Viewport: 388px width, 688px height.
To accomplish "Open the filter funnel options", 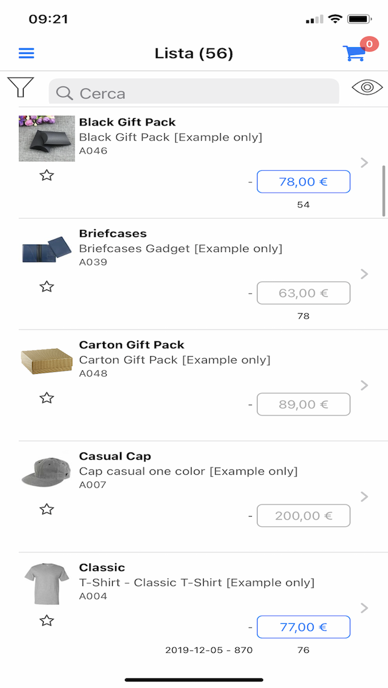I will click(20, 87).
